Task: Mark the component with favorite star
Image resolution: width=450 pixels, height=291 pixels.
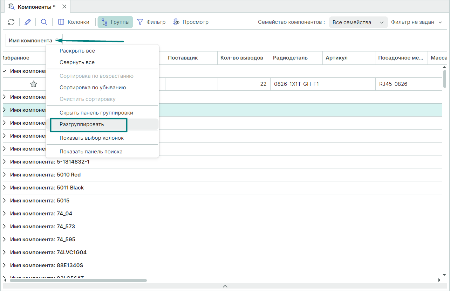Action: tap(34, 84)
